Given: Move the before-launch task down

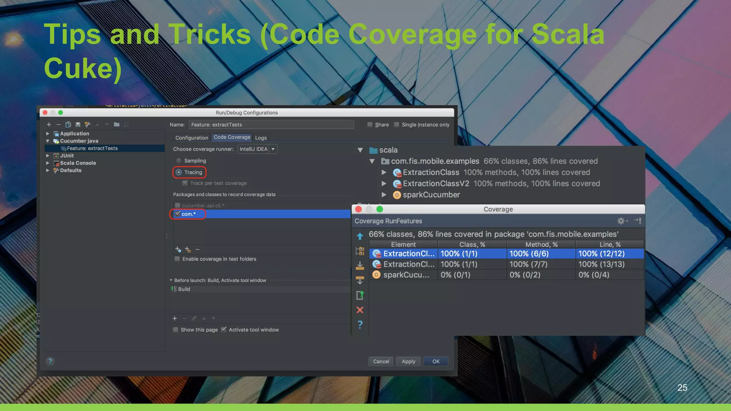Looking at the screenshot, I should coord(213,318).
